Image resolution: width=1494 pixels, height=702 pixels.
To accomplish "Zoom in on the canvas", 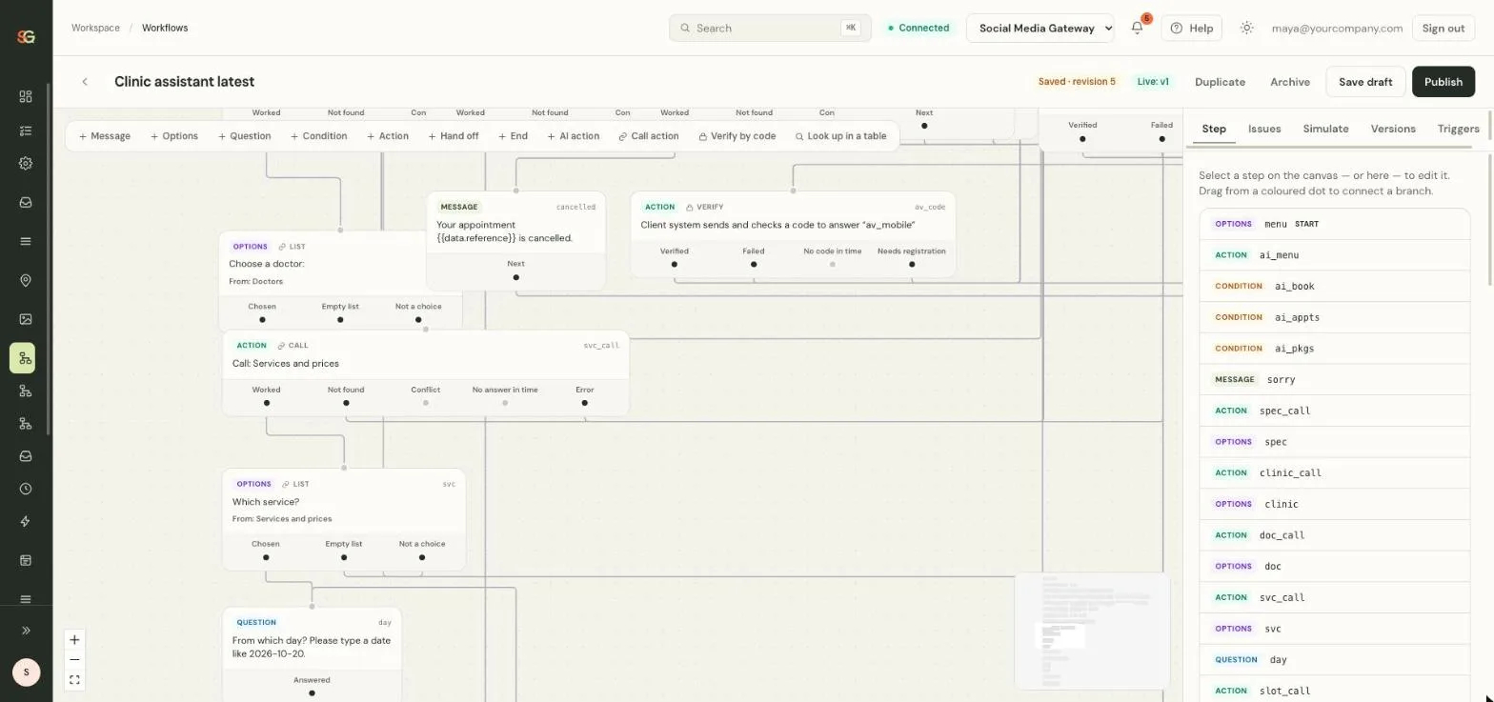I will coord(74,640).
